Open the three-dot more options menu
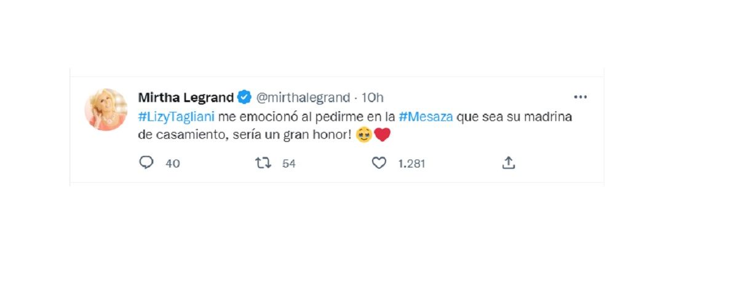 580,97
